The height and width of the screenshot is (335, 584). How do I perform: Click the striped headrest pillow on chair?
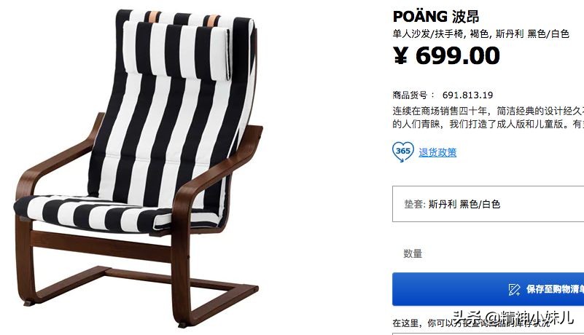pos(177,49)
